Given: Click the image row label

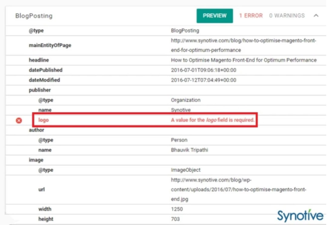Looking at the screenshot, I should tap(36, 160).
